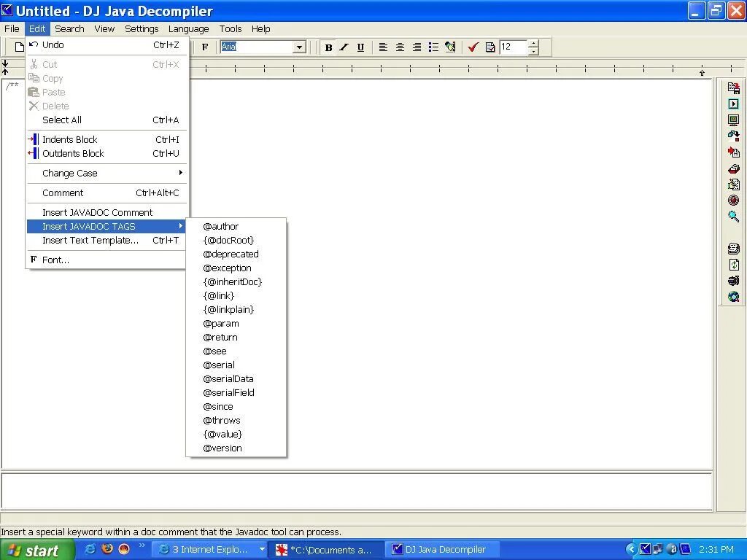Viewport: 747px width, 560px height.
Task: Click inside the Arial font name field
Action: coord(258,47)
